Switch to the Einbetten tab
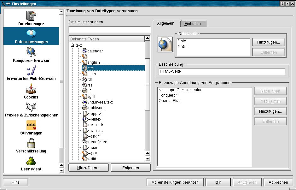 (193, 23)
